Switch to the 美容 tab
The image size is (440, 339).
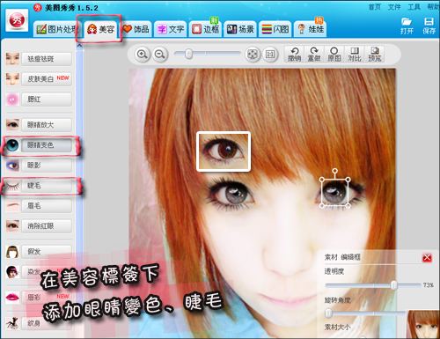[100, 29]
